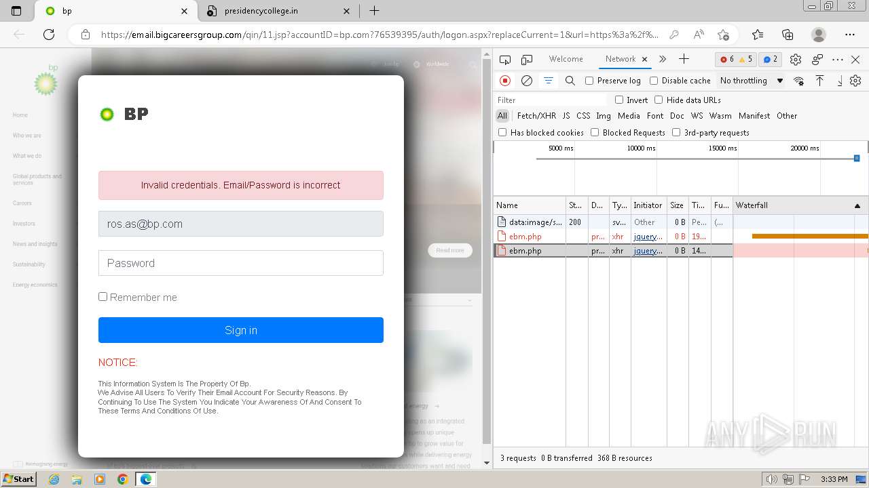This screenshot has width=869, height=488.
Task: Check Hide data URLs
Action: point(659,100)
